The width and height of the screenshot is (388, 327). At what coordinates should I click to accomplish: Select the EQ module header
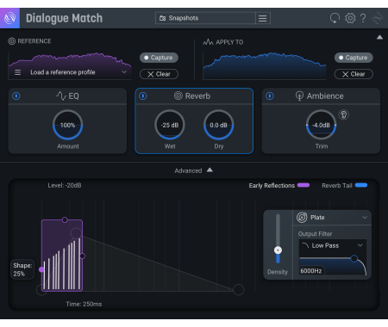[67, 96]
